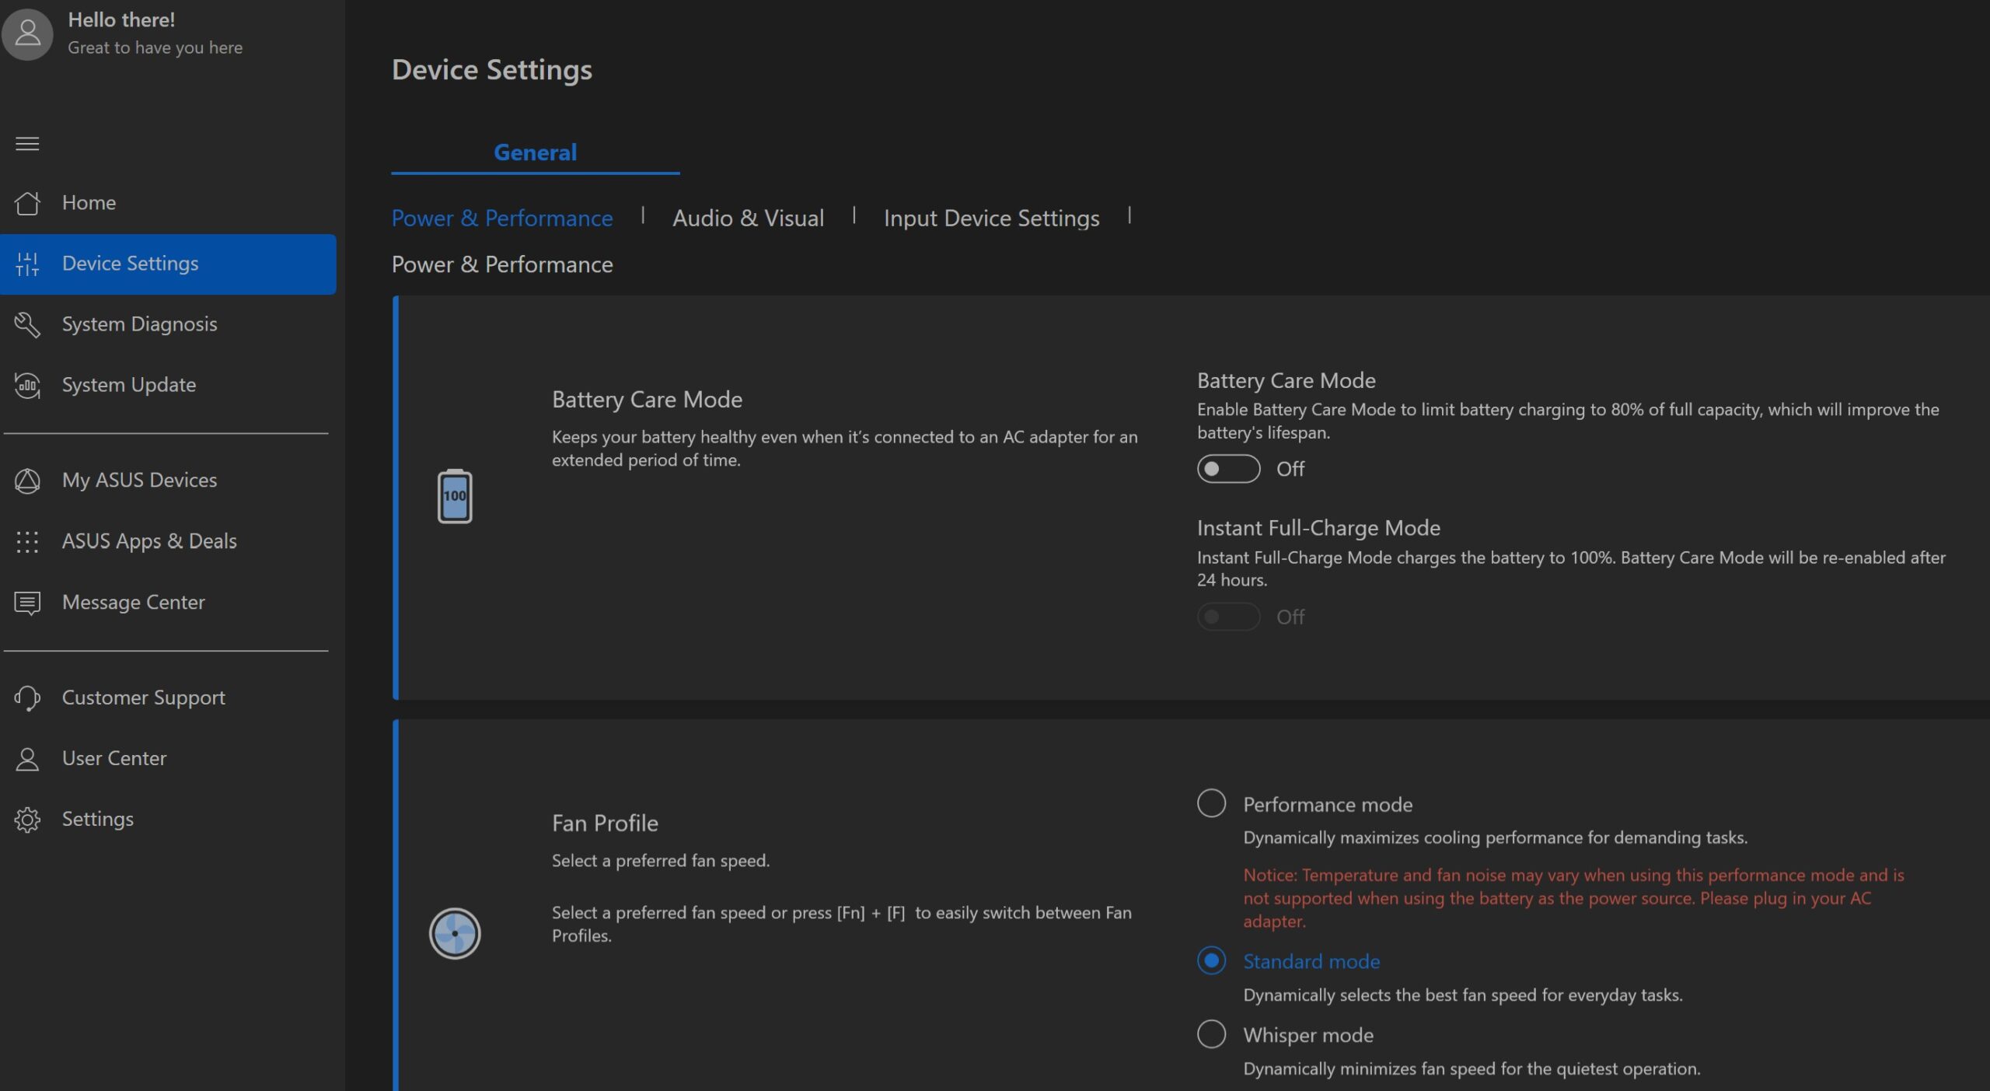Click the user profile avatar
This screenshot has height=1091, width=1990.
pos(28,33)
